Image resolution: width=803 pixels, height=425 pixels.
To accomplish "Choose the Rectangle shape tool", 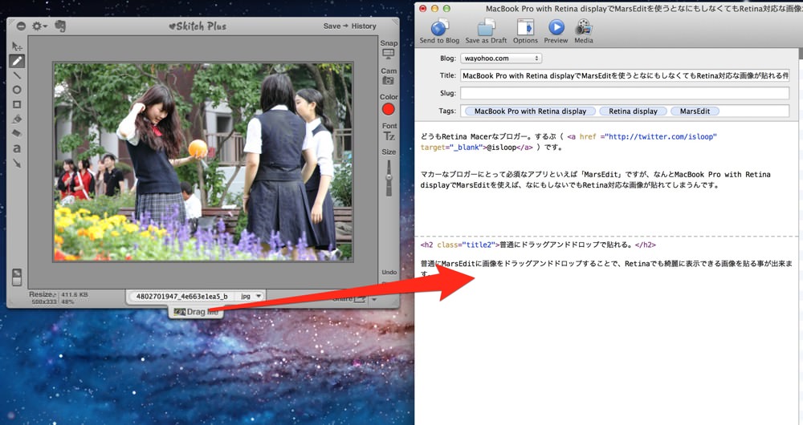I will 17,104.
